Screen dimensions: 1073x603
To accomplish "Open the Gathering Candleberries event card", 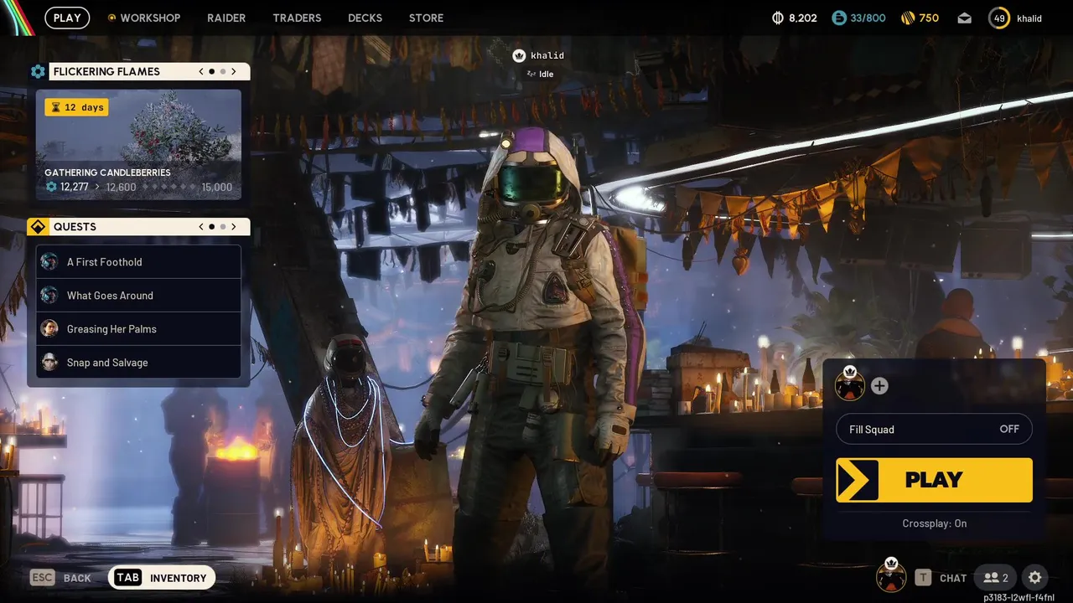I will (138, 145).
